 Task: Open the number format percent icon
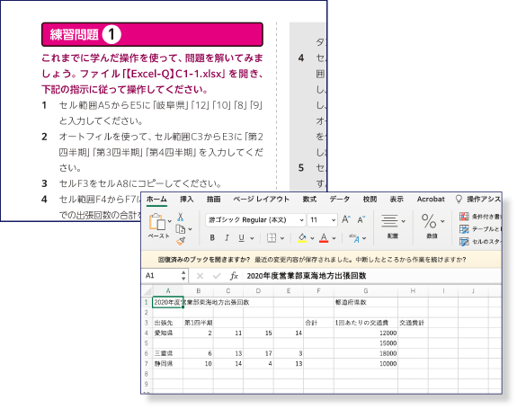click(x=429, y=221)
